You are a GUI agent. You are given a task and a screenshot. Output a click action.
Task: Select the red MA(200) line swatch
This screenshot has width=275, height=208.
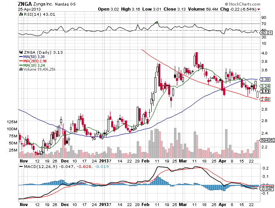click(x=21, y=61)
